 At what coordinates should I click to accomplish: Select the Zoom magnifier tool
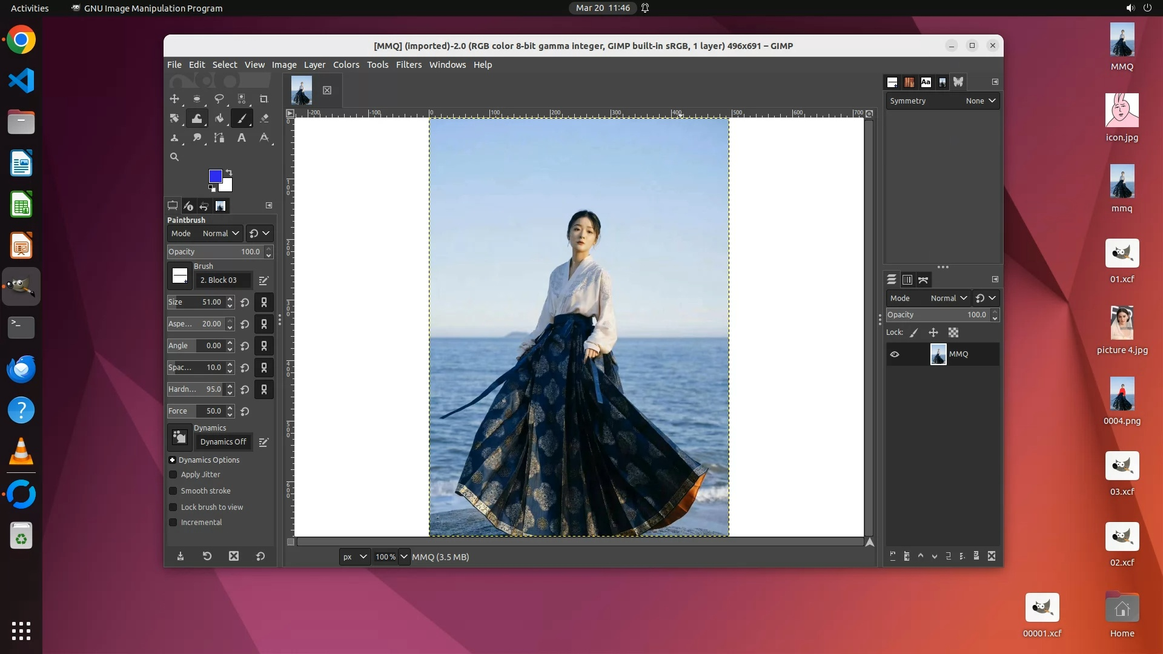pyautogui.click(x=174, y=157)
